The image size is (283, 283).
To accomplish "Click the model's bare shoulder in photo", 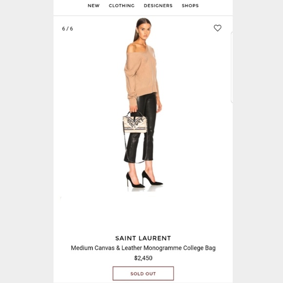I will [131, 48].
